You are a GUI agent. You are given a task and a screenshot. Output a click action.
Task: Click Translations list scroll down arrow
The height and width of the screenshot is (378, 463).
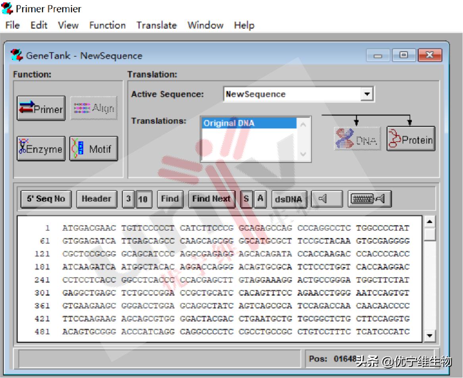303,154
